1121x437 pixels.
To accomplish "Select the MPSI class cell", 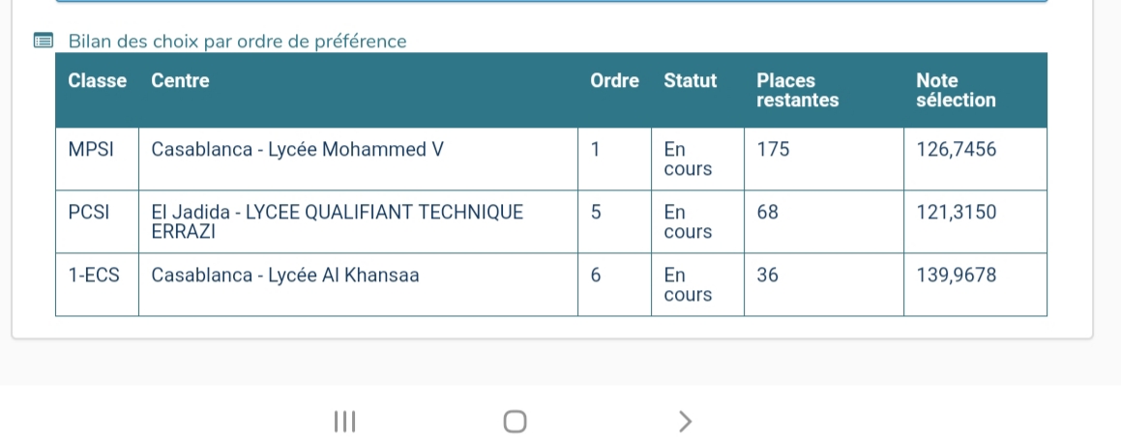I will (98, 159).
